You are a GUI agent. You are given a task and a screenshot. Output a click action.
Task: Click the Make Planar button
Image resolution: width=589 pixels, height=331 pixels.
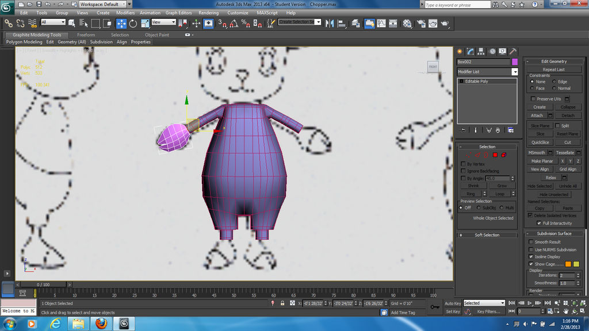542,161
